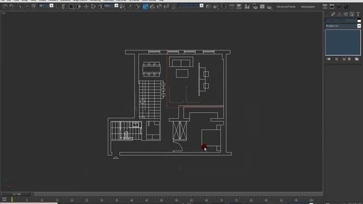
Task: Switch to the Display command panel tab
Action: point(352,14)
